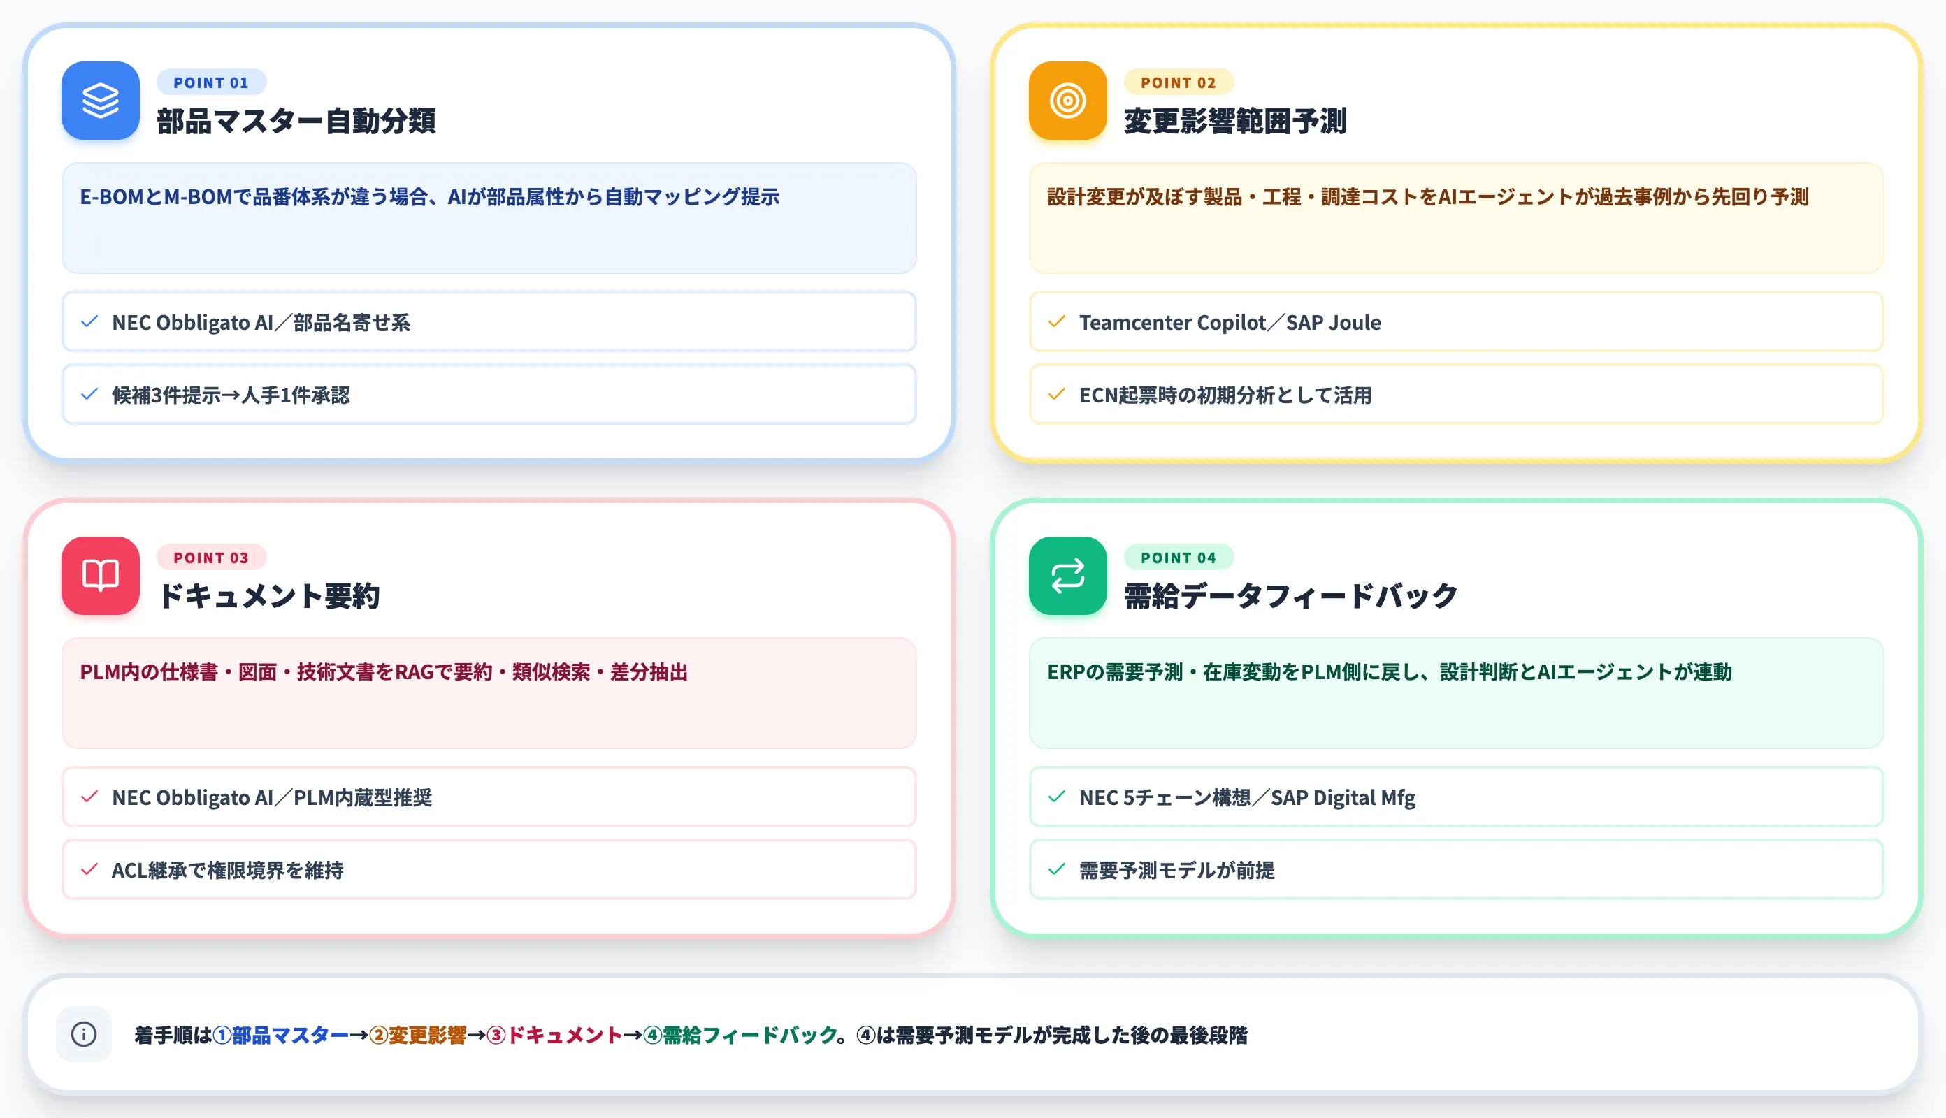Click the footer text 着手順は
The height and width of the screenshot is (1118, 1946).
173,1035
